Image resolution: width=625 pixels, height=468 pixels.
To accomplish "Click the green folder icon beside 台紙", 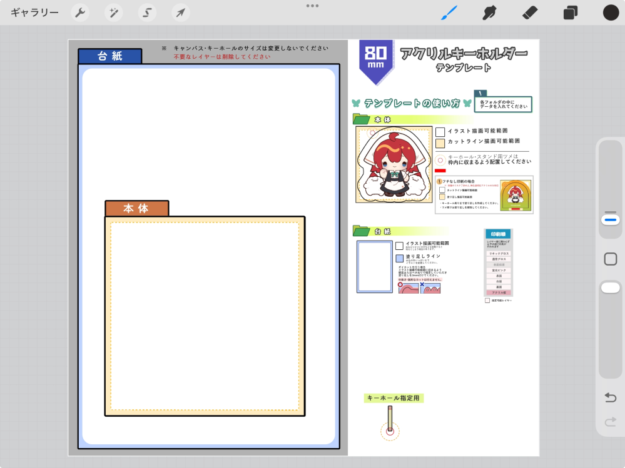I will pyautogui.click(x=362, y=231).
